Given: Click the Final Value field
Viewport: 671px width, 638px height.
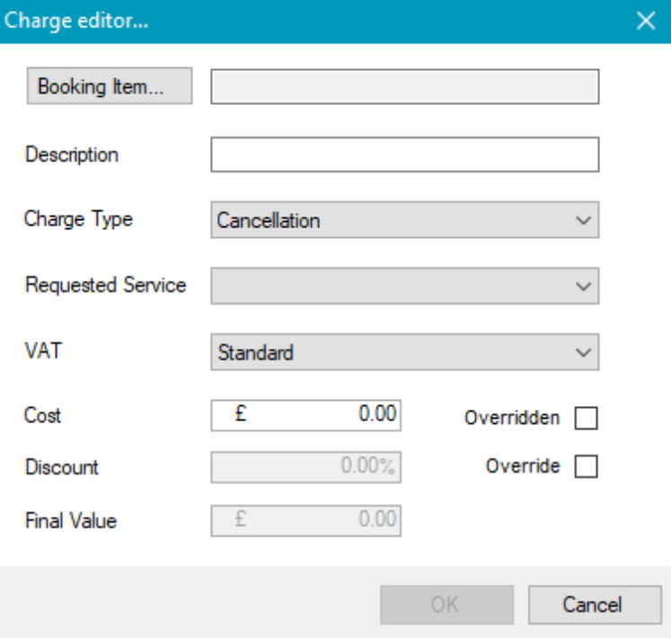Looking at the screenshot, I should pos(305,519).
